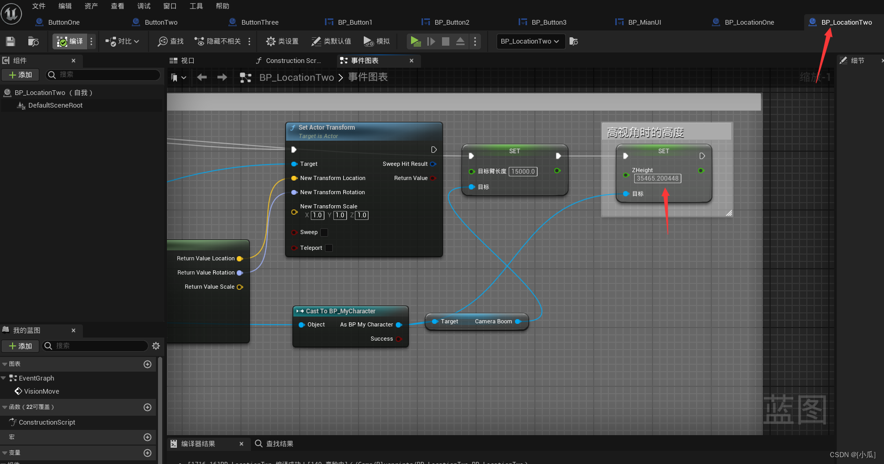Add a new variable with plus icon in 变量 row
The height and width of the screenshot is (464, 884).
pos(148,453)
